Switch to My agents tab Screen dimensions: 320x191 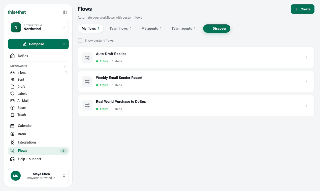point(151,28)
